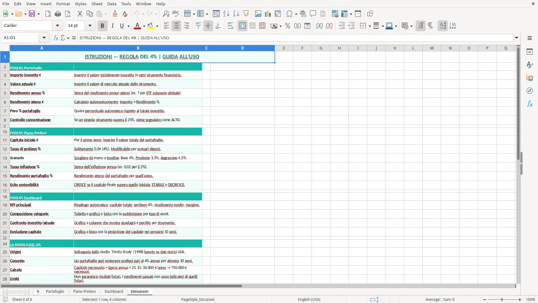Image resolution: width=538 pixels, height=303 pixels.
Task: Click the Print icon
Action: click(x=58, y=14)
